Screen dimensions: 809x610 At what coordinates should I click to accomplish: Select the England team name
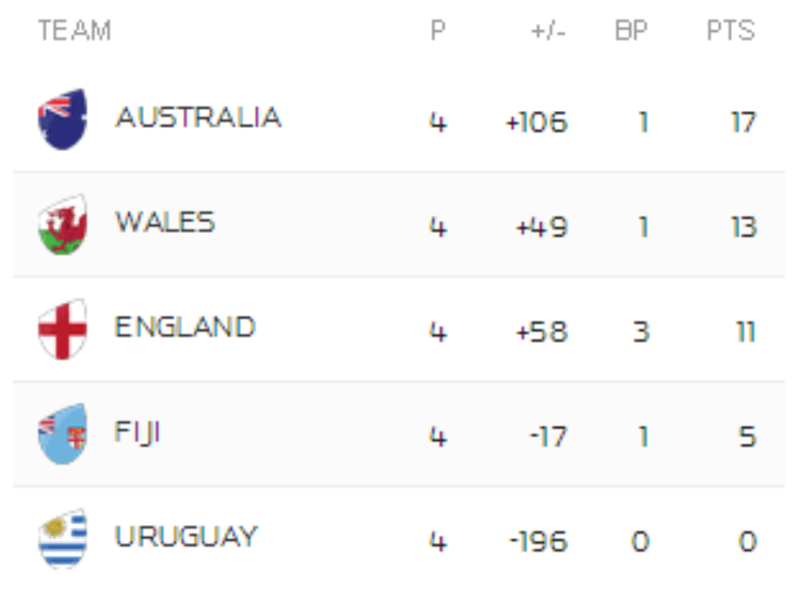click(185, 328)
